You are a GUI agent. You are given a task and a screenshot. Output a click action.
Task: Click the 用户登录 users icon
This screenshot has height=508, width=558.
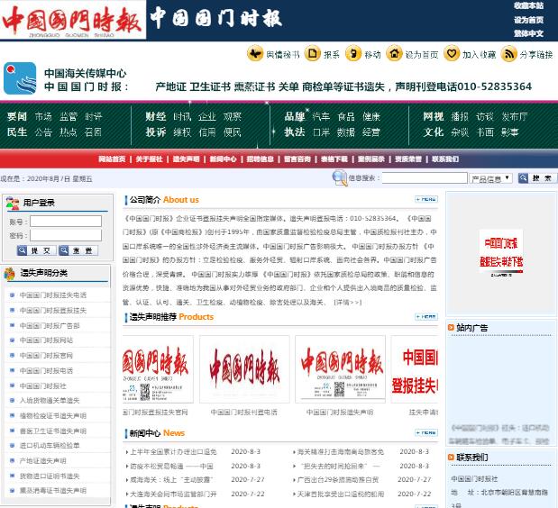pos(13,203)
